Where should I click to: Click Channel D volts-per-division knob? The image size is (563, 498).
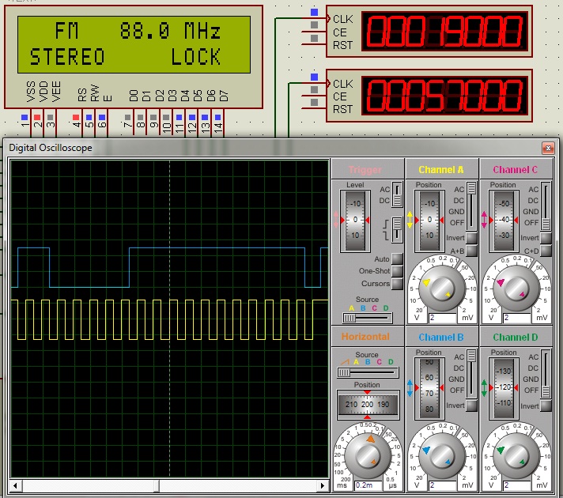coord(516,455)
